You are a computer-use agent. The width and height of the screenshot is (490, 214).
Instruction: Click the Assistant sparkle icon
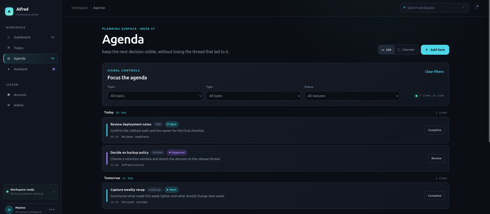tap(9, 69)
